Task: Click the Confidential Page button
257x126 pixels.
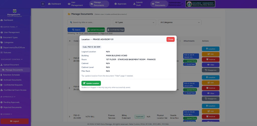Action: coord(116,30)
